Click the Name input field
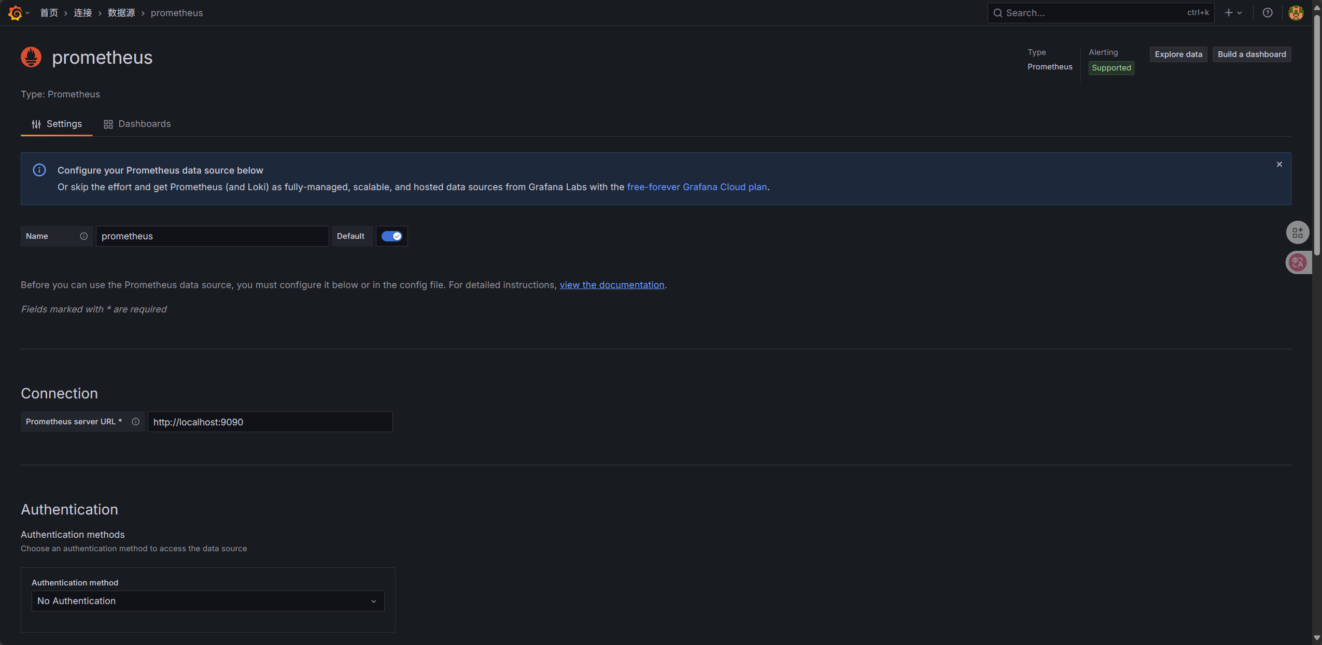1322x645 pixels. point(213,236)
